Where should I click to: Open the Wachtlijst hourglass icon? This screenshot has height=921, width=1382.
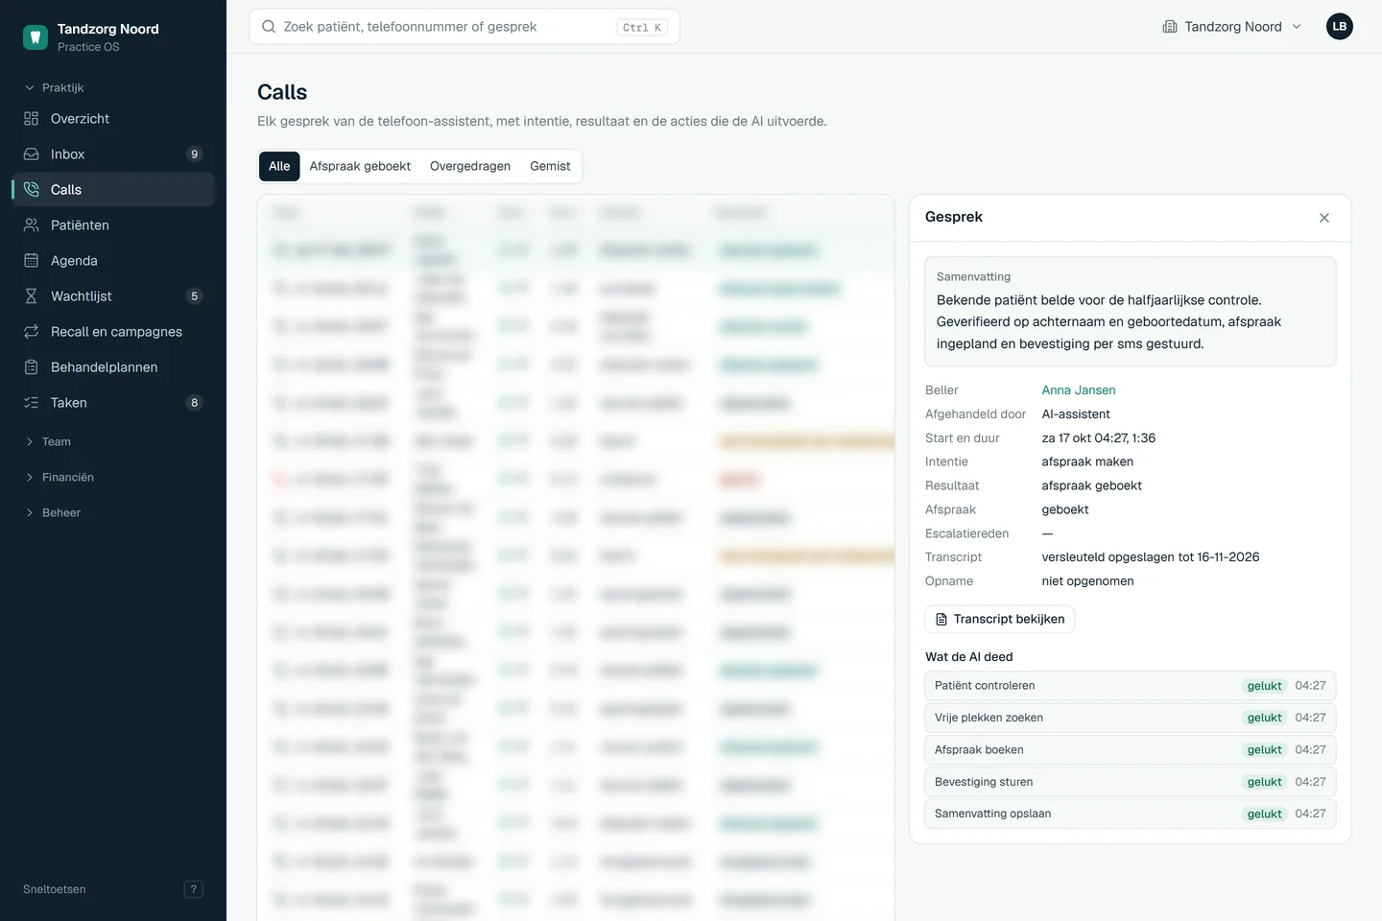[31, 296]
